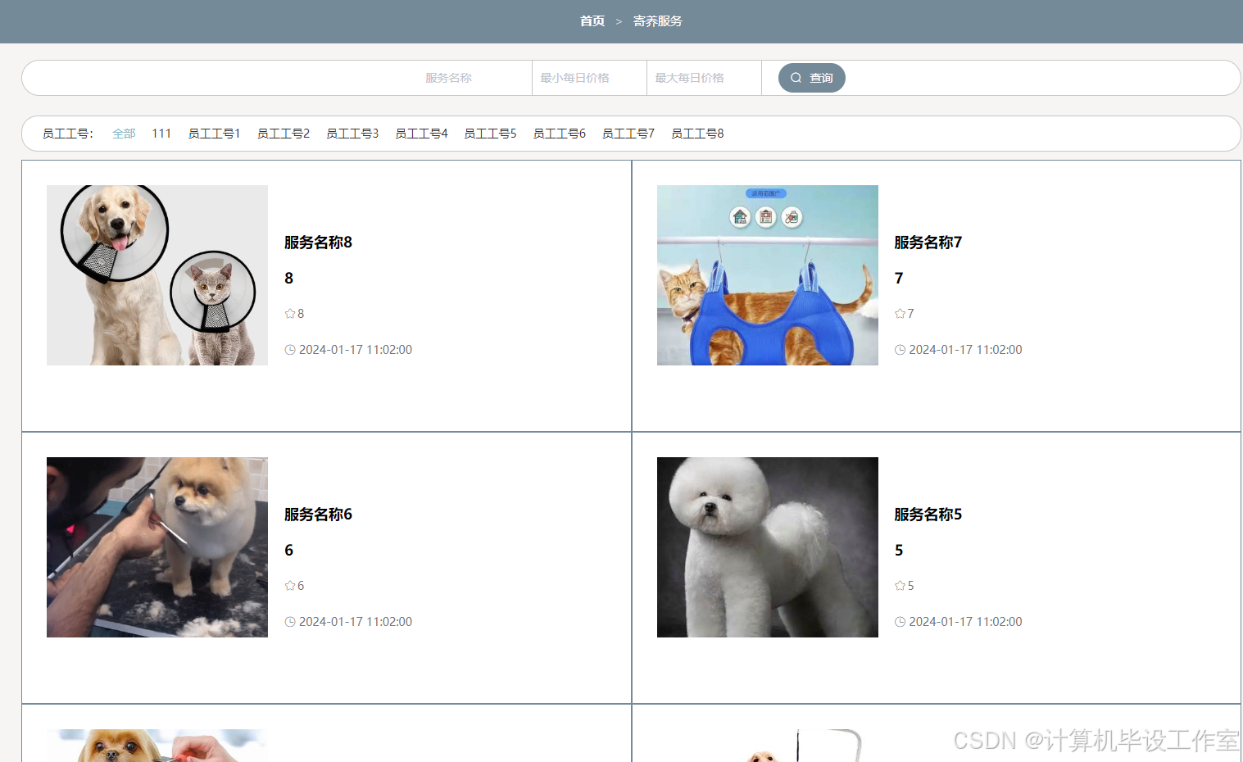Filter by 员工工号2
This screenshot has height=762, width=1243.
click(284, 134)
